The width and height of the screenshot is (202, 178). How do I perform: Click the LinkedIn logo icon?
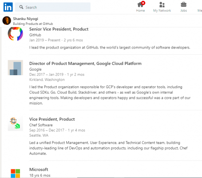pyautogui.click(x=8, y=7)
